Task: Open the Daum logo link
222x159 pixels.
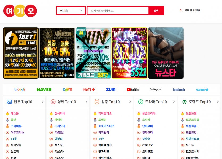Action: 68,89
